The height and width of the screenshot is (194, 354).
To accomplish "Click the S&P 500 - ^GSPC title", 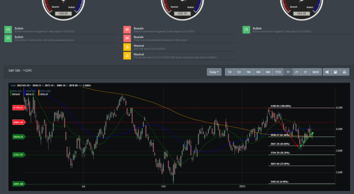I will [x=20, y=70].
